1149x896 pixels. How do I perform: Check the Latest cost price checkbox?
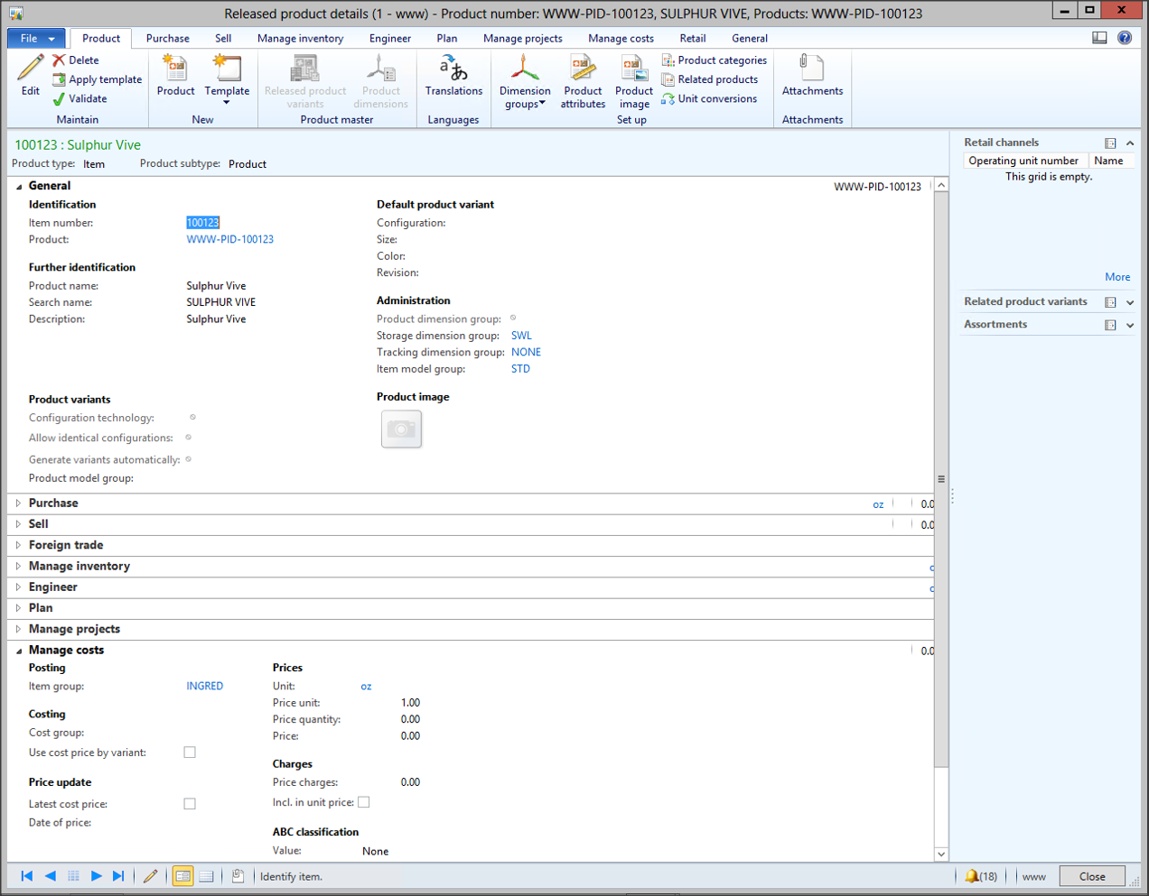point(190,804)
